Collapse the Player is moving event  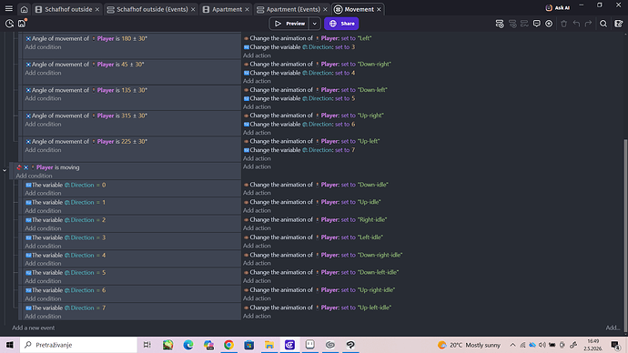coord(5,170)
